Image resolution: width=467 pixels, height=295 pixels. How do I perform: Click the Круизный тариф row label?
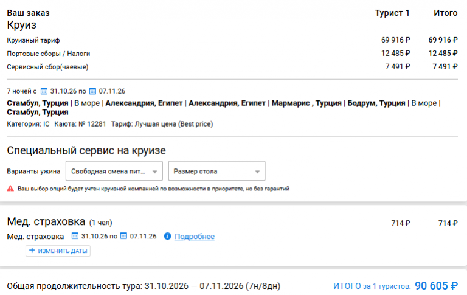click(x=33, y=40)
